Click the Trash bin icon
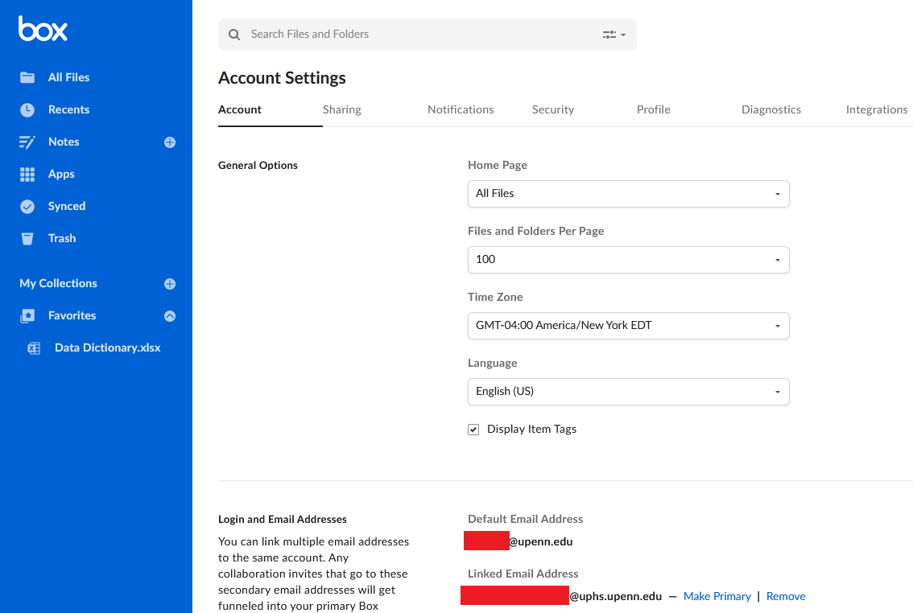 pos(27,238)
